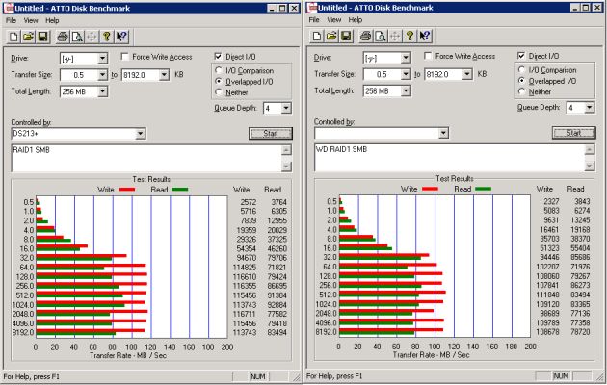The image size is (607, 385).
Task: Open Help menu in left window
Action: 52,20
